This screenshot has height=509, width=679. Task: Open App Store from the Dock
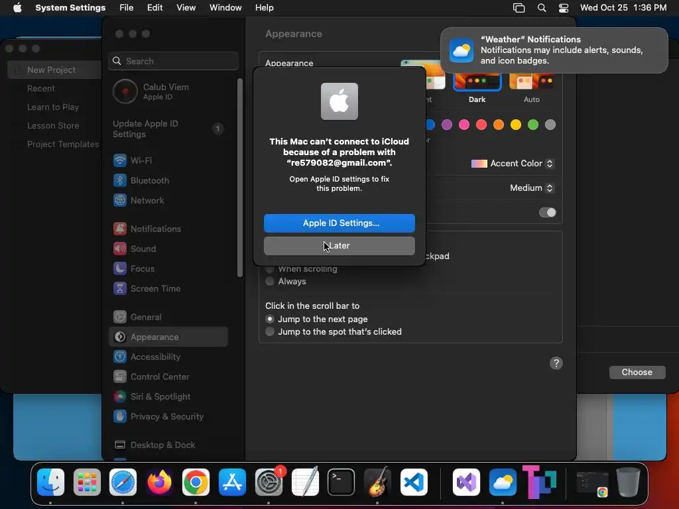(x=232, y=482)
